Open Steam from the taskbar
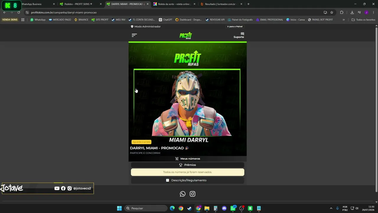The image size is (378, 213). (x=189, y=208)
